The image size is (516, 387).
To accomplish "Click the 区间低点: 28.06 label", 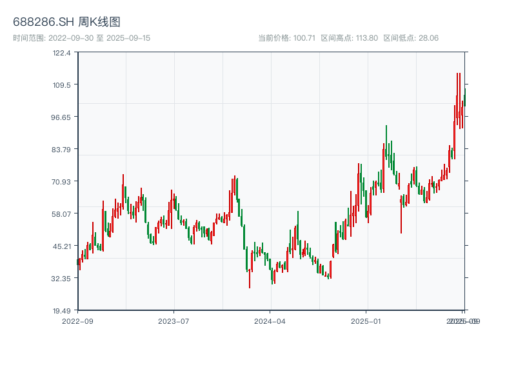I will pos(411,38).
